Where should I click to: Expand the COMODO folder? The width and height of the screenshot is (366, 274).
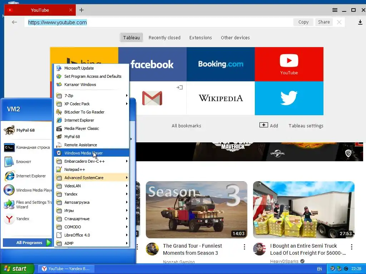click(91, 227)
